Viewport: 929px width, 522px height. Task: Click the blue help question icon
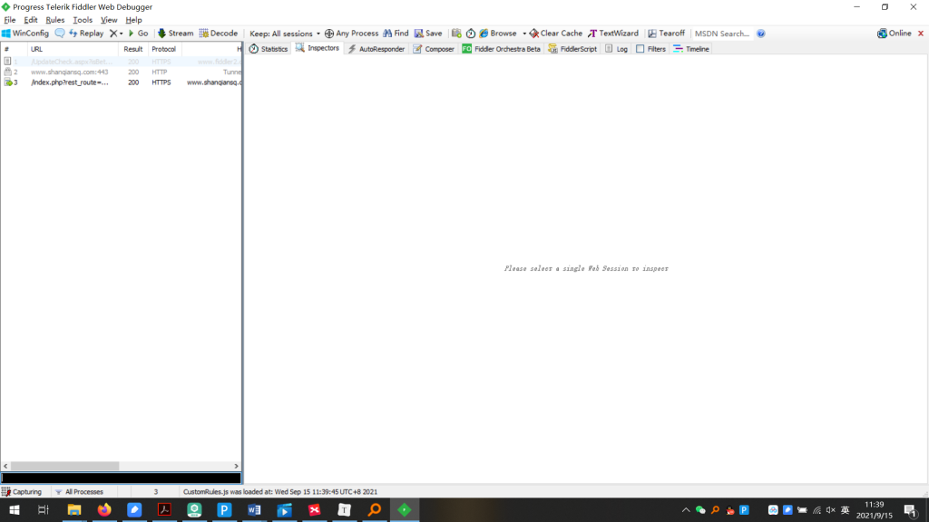(x=761, y=34)
